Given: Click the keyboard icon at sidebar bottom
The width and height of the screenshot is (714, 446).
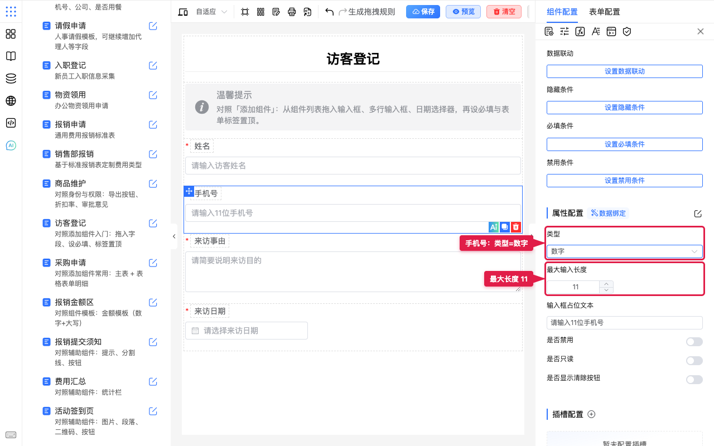Looking at the screenshot, I should click(11, 435).
